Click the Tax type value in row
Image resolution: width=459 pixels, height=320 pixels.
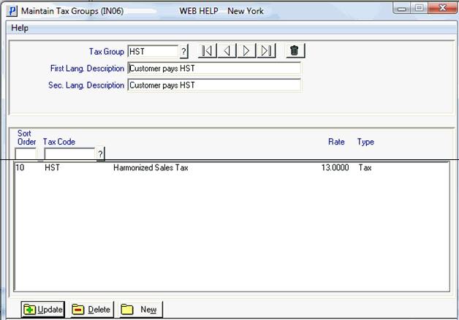tap(365, 167)
